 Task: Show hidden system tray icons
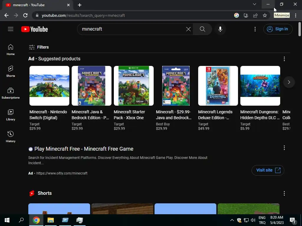click(x=232, y=220)
